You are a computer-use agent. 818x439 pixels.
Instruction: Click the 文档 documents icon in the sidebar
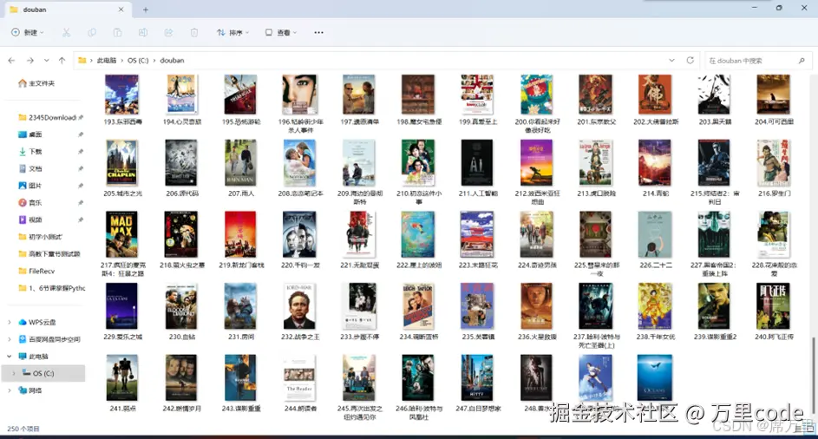[x=23, y=168]
